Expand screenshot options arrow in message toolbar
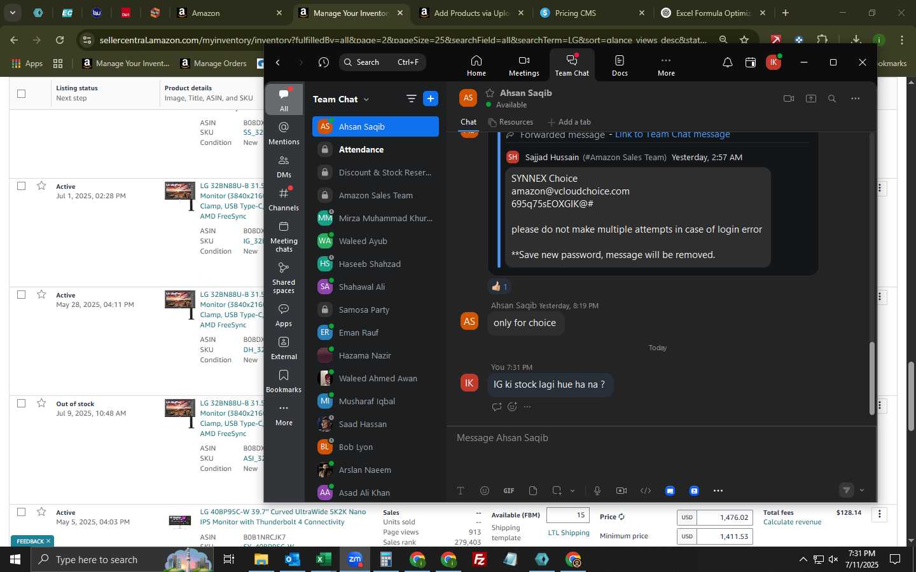Screen dimensions: 916x572 (x=572, y=491)
